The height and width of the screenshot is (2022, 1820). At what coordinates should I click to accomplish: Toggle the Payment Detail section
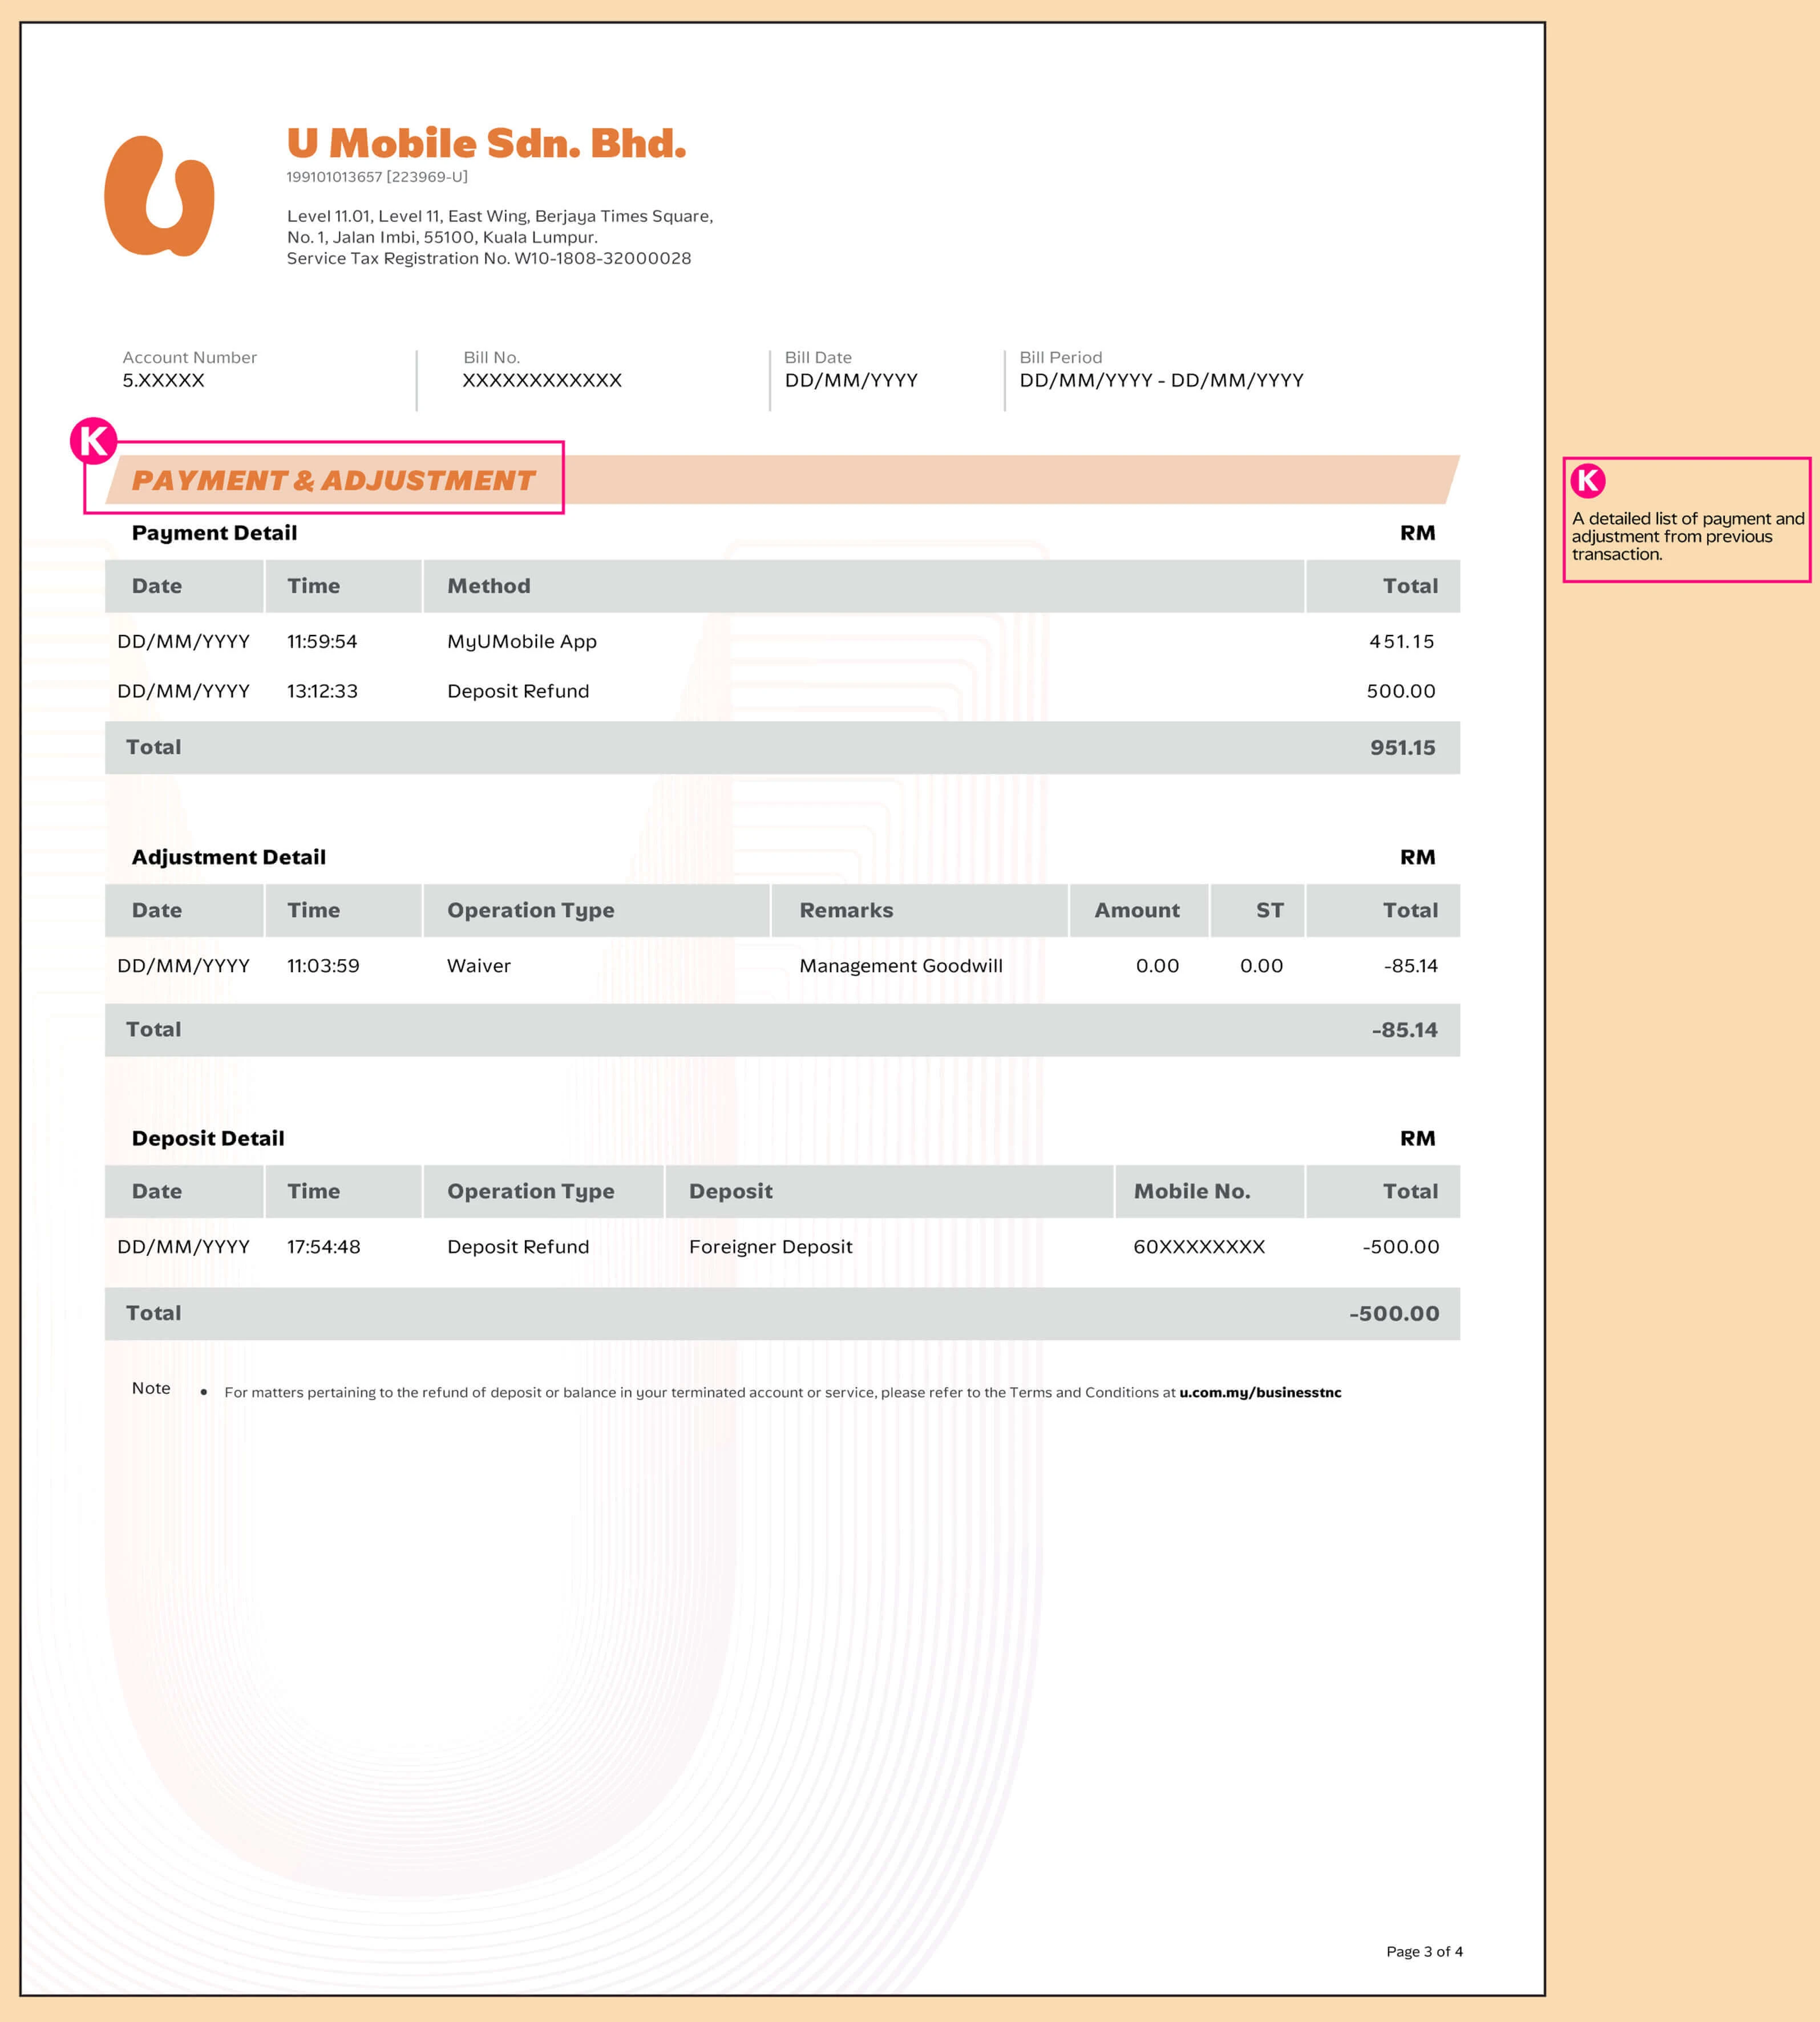(214, 532)
